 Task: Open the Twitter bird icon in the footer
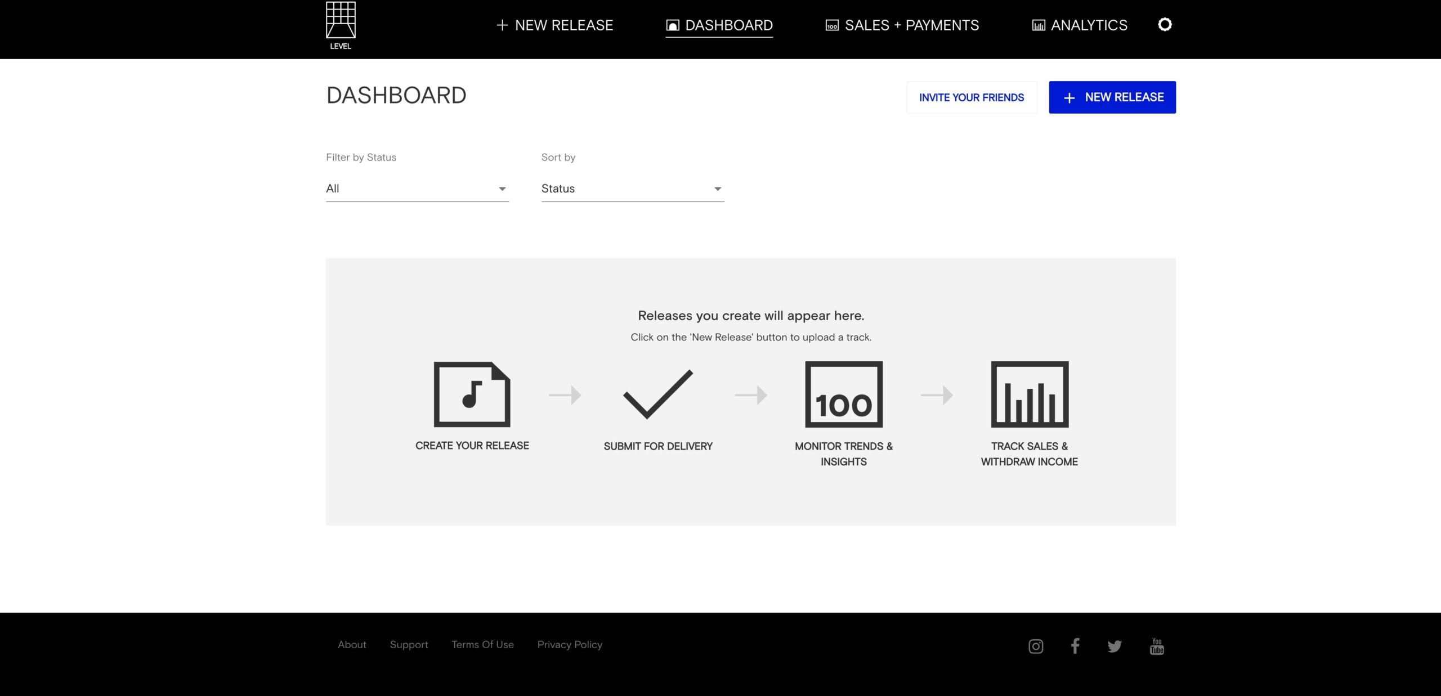1115,646
